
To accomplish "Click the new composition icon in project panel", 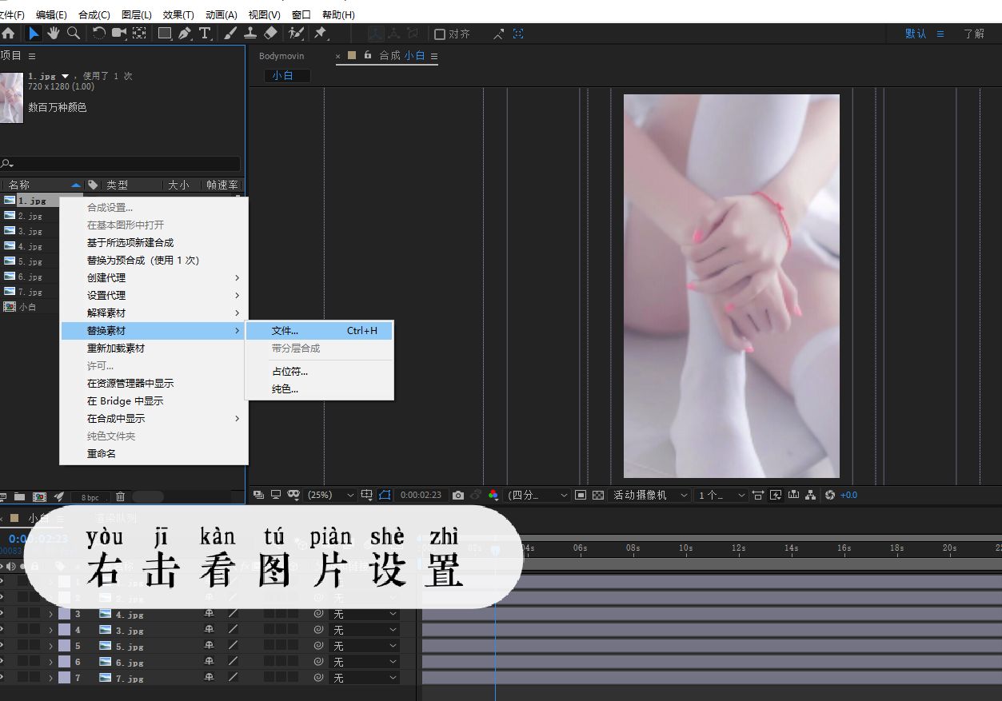I will 39,497.
